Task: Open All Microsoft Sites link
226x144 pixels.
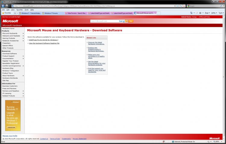Action: click(x=204, y=17)
